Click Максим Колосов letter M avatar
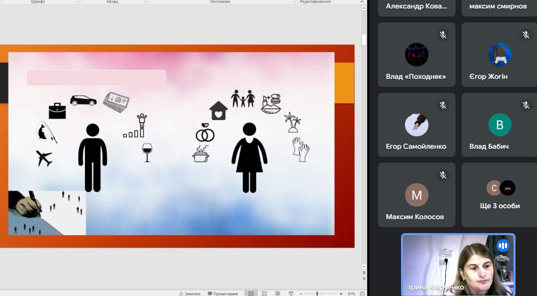 coord(416,195)
